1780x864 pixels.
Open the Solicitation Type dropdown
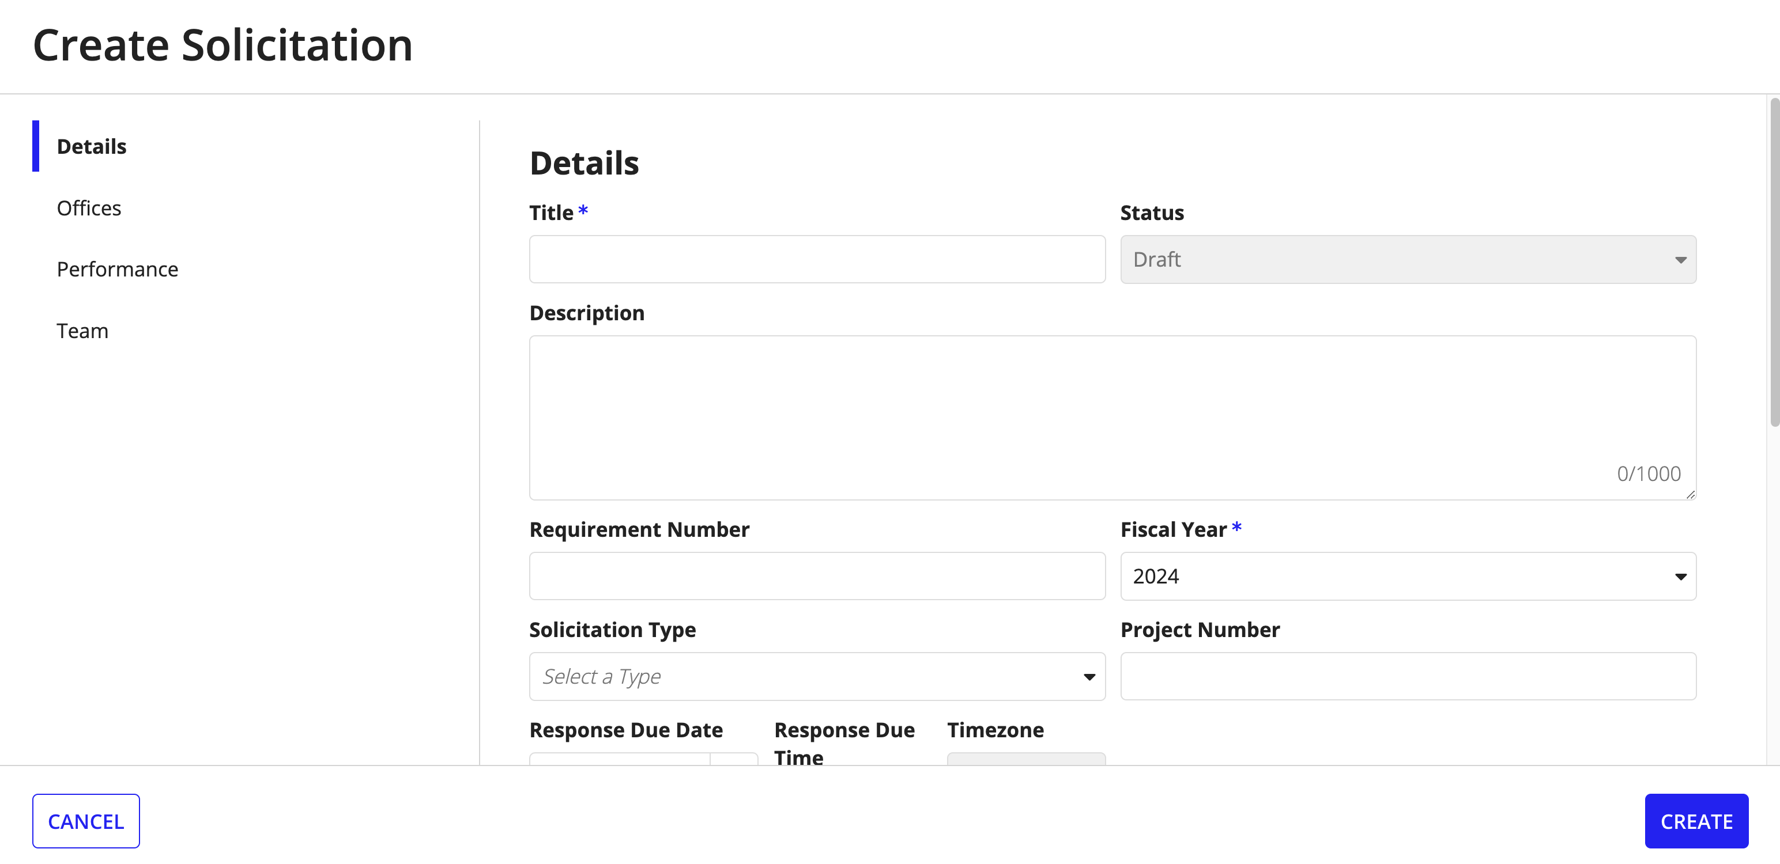coord(817,676)
